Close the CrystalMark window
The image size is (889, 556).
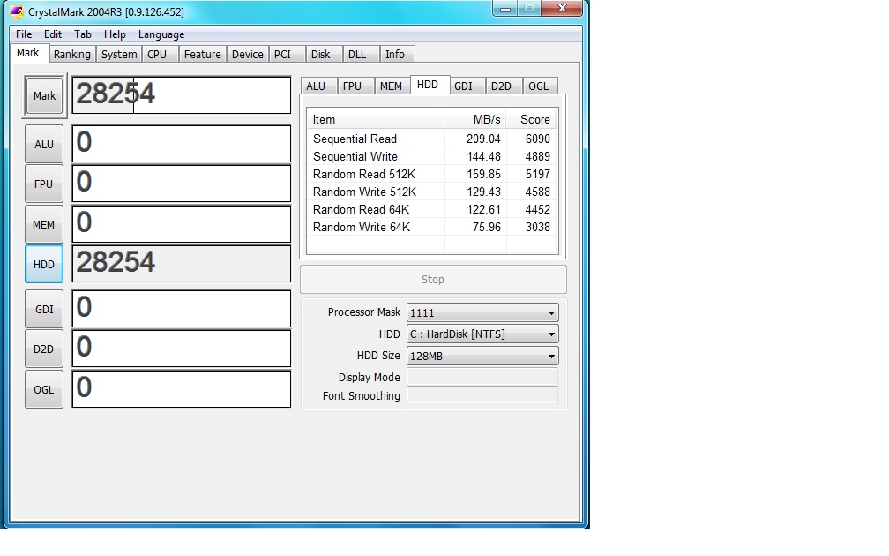tap(562, 9)
